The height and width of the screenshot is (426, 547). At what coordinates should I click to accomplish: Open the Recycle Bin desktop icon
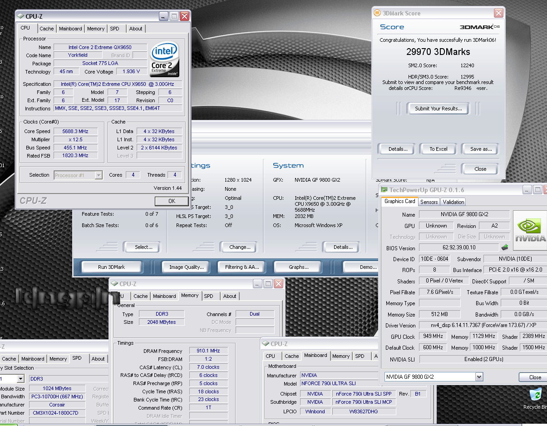536,397
